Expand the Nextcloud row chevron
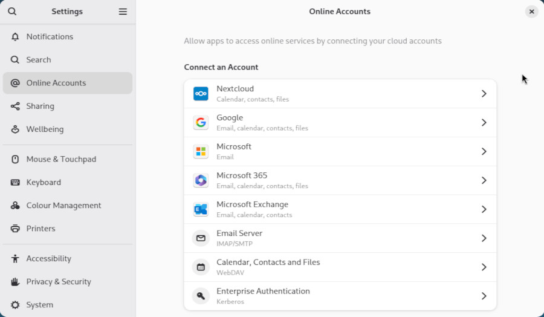The image size is (544, 317). pos(484,94)
